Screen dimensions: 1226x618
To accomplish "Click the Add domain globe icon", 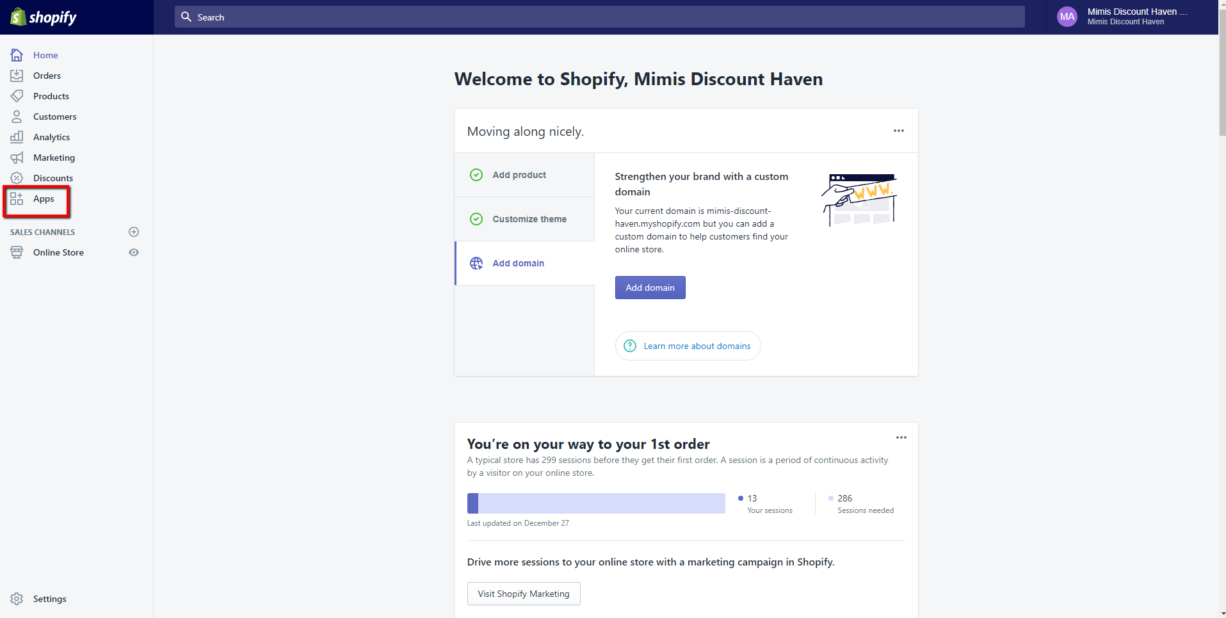I will tap(476, 263).
